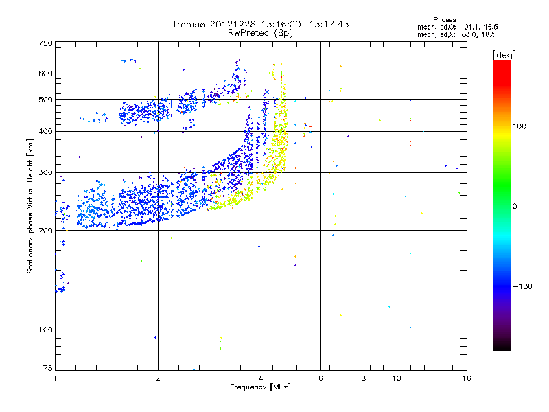Click the "[deg]" colorbar unit label
Screen dimensions: 549x412
tap(504, 55)
